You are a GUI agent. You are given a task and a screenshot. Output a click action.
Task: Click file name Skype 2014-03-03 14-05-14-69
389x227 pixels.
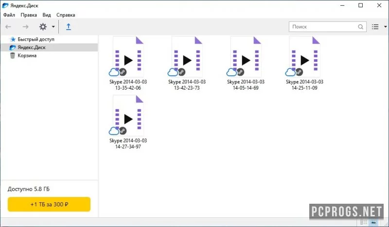point(246,85)
